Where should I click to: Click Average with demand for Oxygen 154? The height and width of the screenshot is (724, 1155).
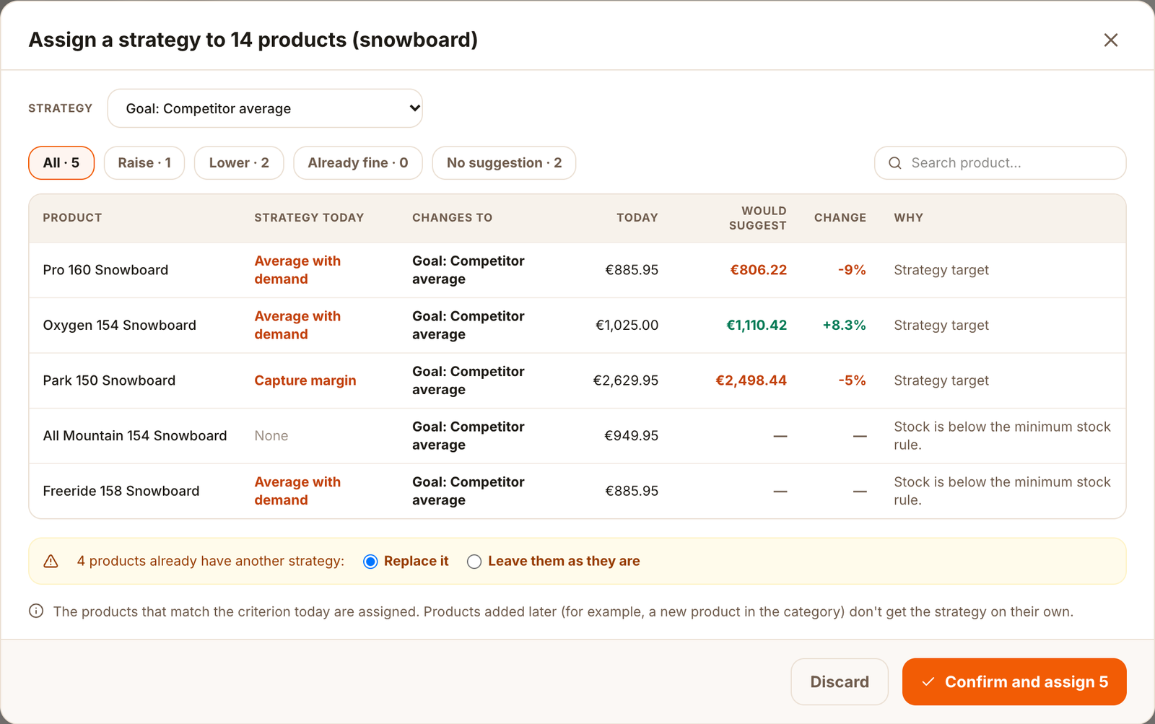297,326
